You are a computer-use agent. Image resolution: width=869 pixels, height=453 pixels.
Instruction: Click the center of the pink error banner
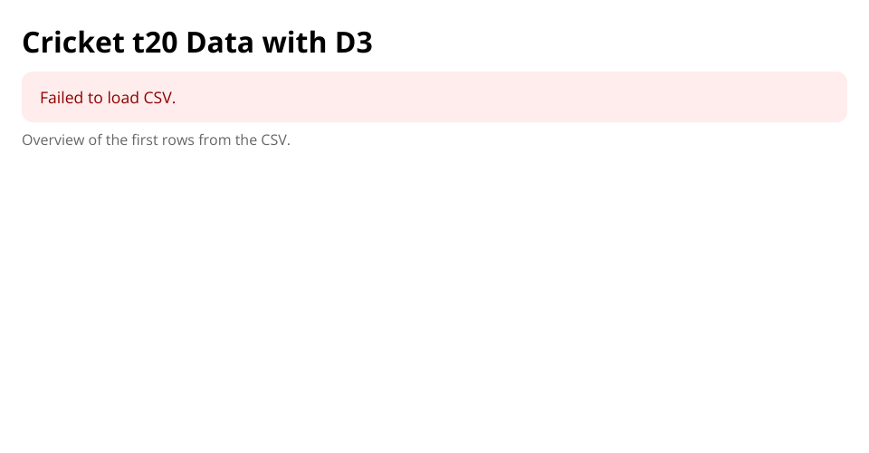coord(434,97)
